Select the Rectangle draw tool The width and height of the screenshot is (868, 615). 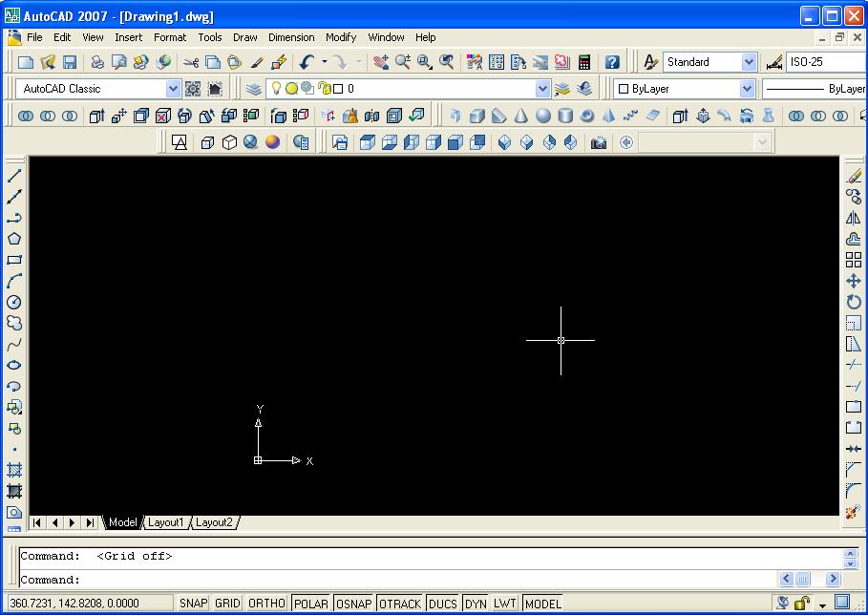13,260
